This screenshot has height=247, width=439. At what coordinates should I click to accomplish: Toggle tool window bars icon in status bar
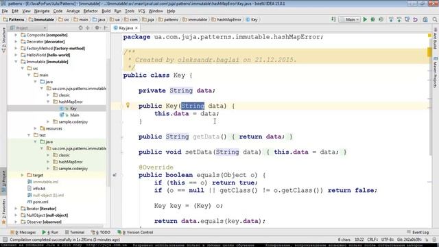tap(5, 239)
